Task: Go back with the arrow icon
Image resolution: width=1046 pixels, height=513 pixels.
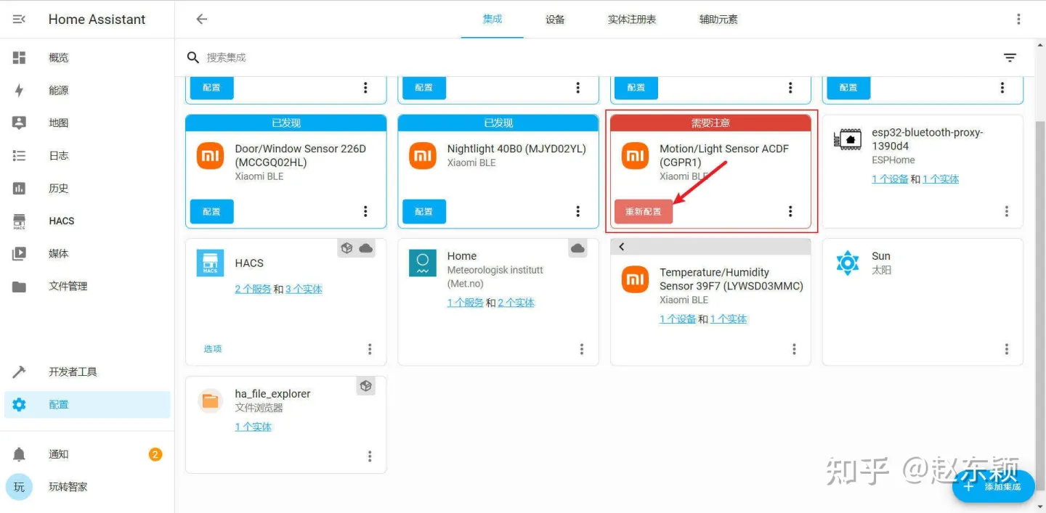Action: pyautogui.click(x=202, y=20)
